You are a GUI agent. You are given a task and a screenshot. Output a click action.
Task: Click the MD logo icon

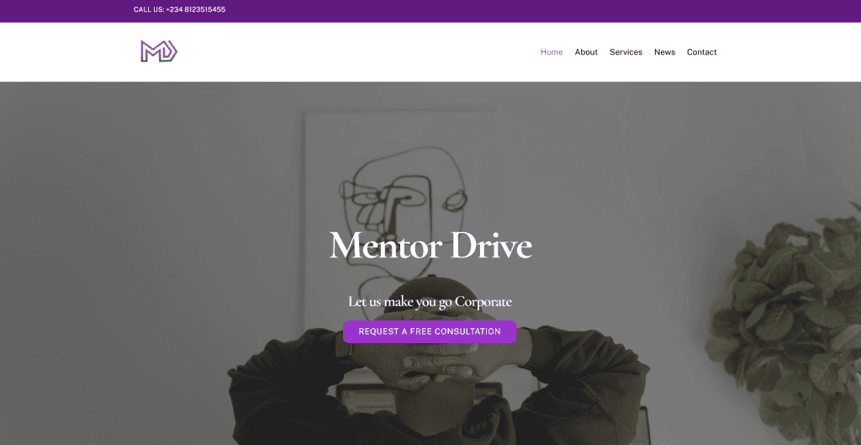point(159,51)
